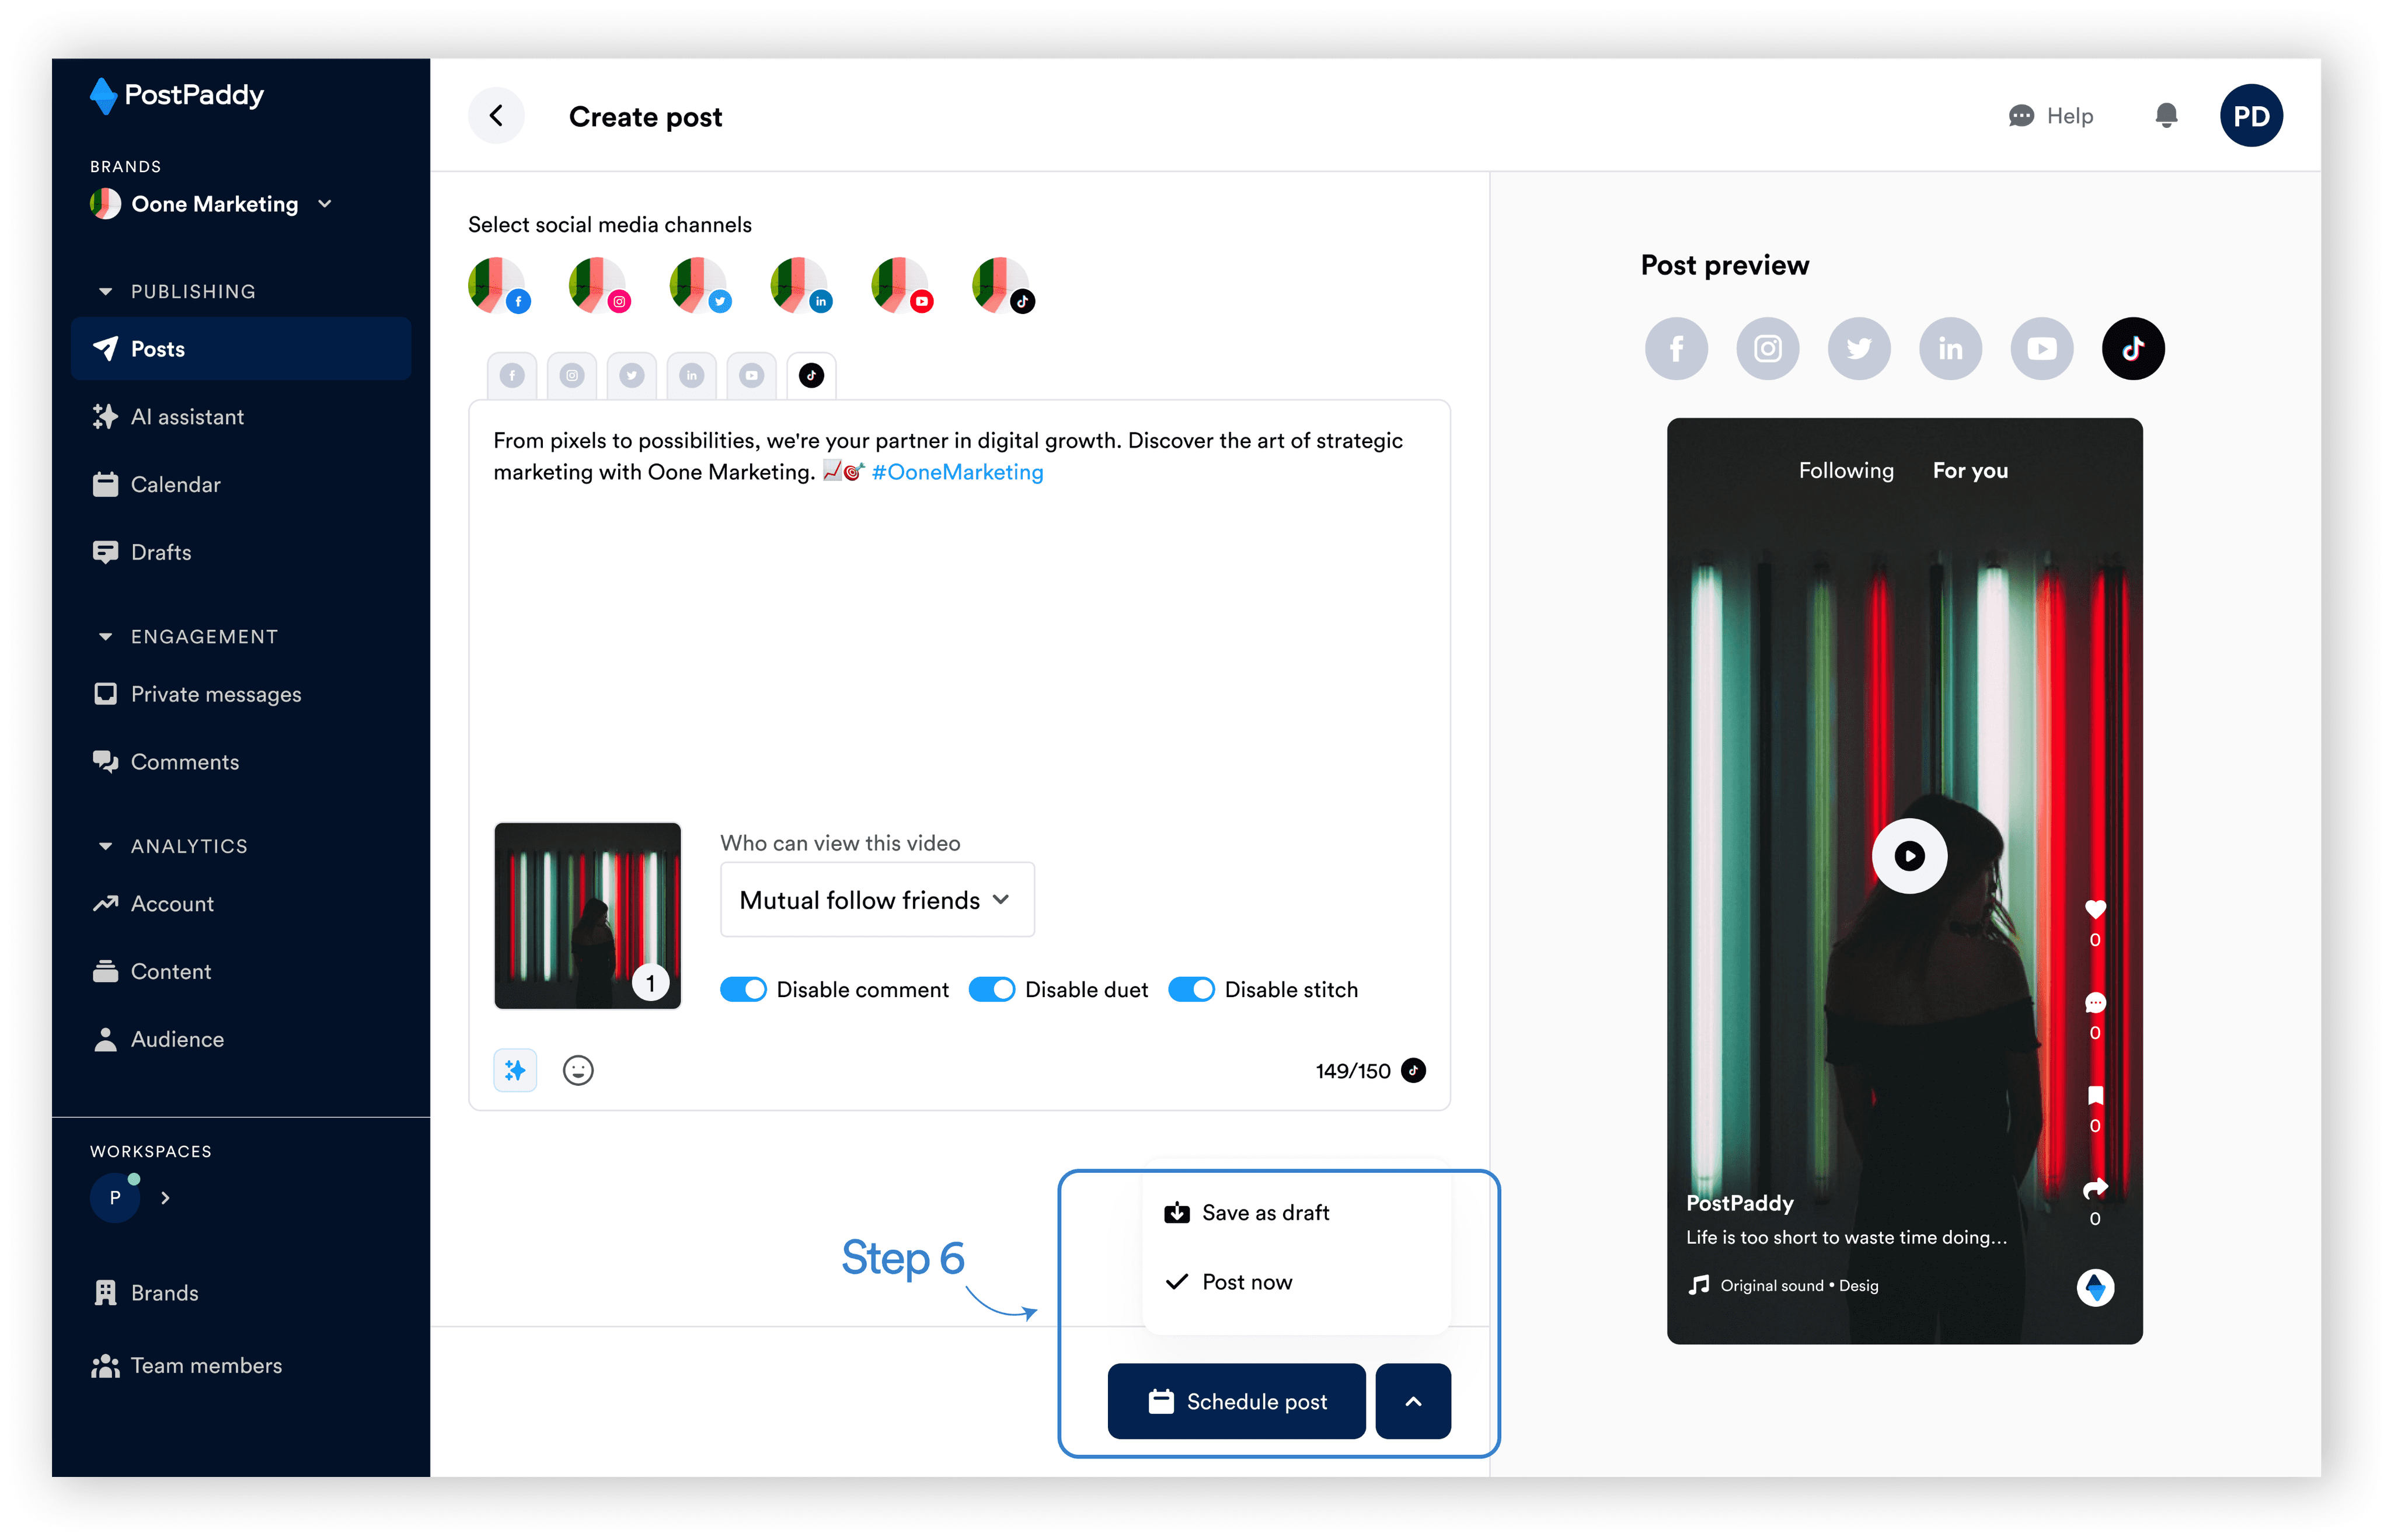2391x1540 pixels.
Task: Click the Schedule post button
Action: pyautogui.click(x=1236, y=1401)
